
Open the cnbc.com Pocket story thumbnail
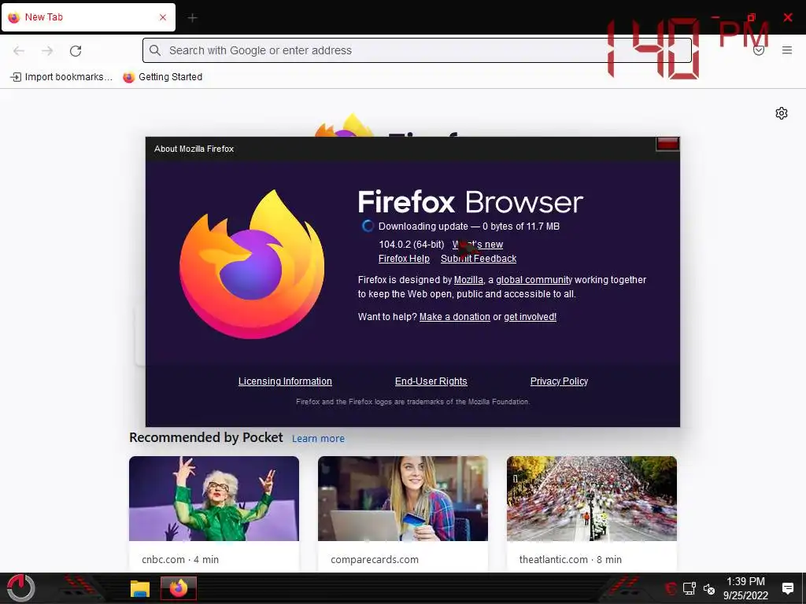click(x=214, y=498)
